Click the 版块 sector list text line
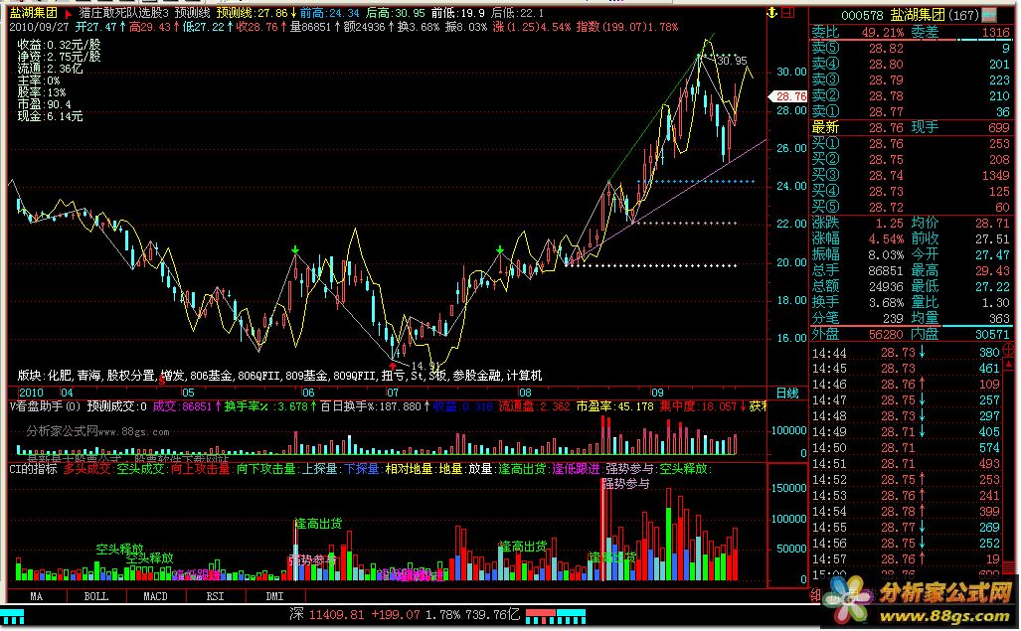This screenshot has height=631, width=1021. pyautogui.click(x=279, y=376)
